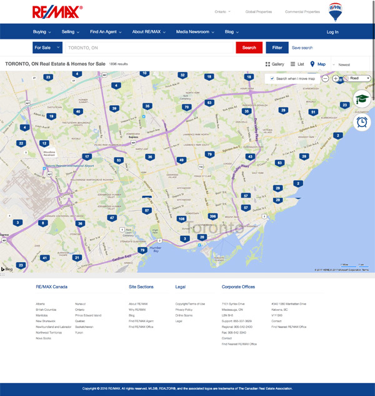The height and width of the screenshot is (396, 375).
Task: Open the Filter options button
Action: click(x=277, y=48)
